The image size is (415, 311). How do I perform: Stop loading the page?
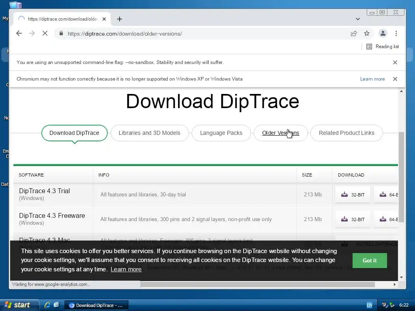(x=45, y=33)
